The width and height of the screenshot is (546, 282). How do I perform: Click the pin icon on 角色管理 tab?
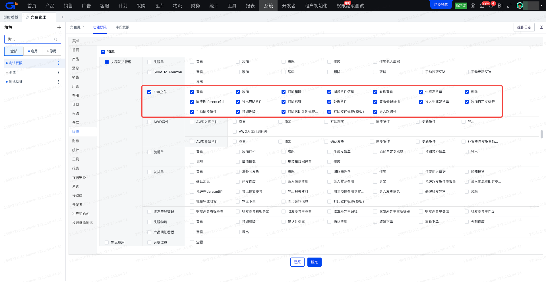click(x=28, y=17)
